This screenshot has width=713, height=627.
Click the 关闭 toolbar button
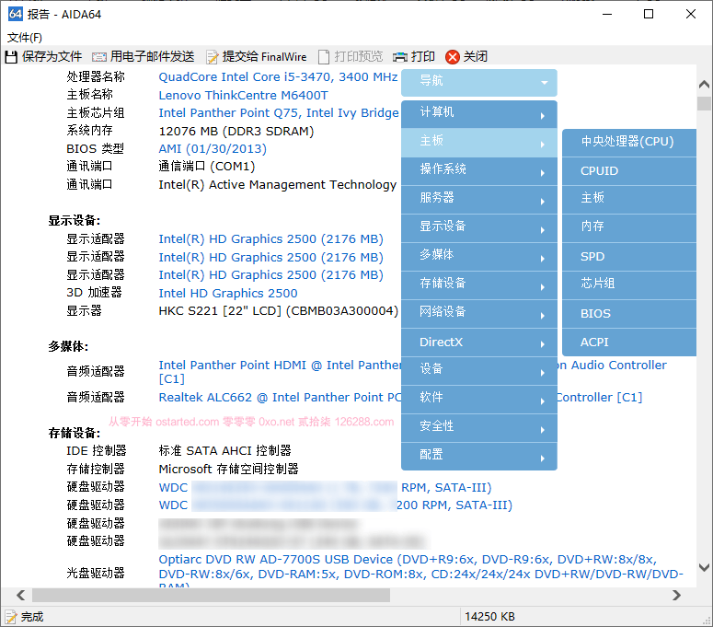466,57
